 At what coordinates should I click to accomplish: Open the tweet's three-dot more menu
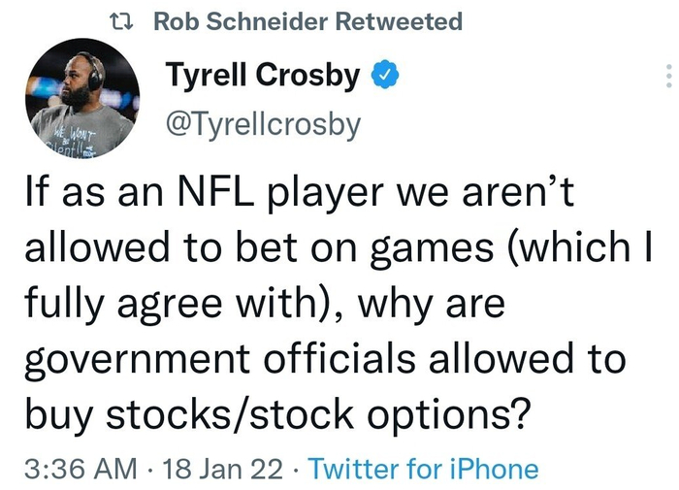click(667, 78)
